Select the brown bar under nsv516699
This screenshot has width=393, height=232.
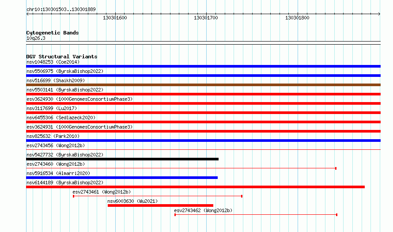pyautogui.click(x=203, y=85)
